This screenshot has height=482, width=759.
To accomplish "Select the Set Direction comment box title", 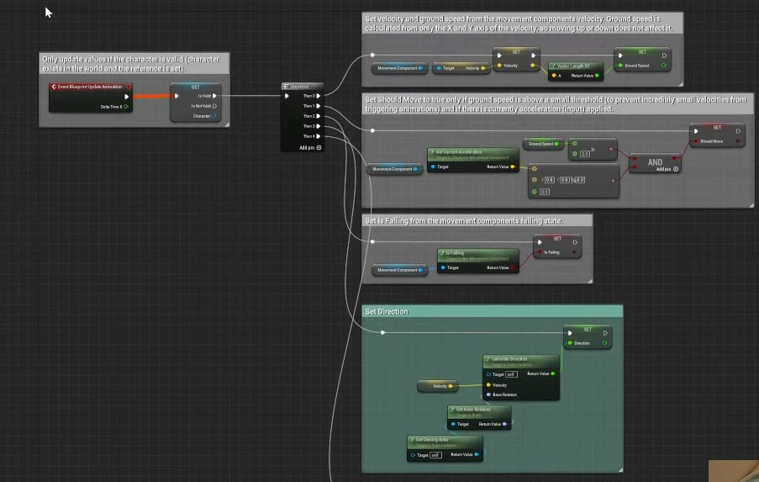I will 387,311.
